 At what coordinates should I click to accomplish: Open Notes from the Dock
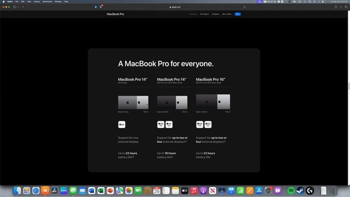(x=176, y=190)
